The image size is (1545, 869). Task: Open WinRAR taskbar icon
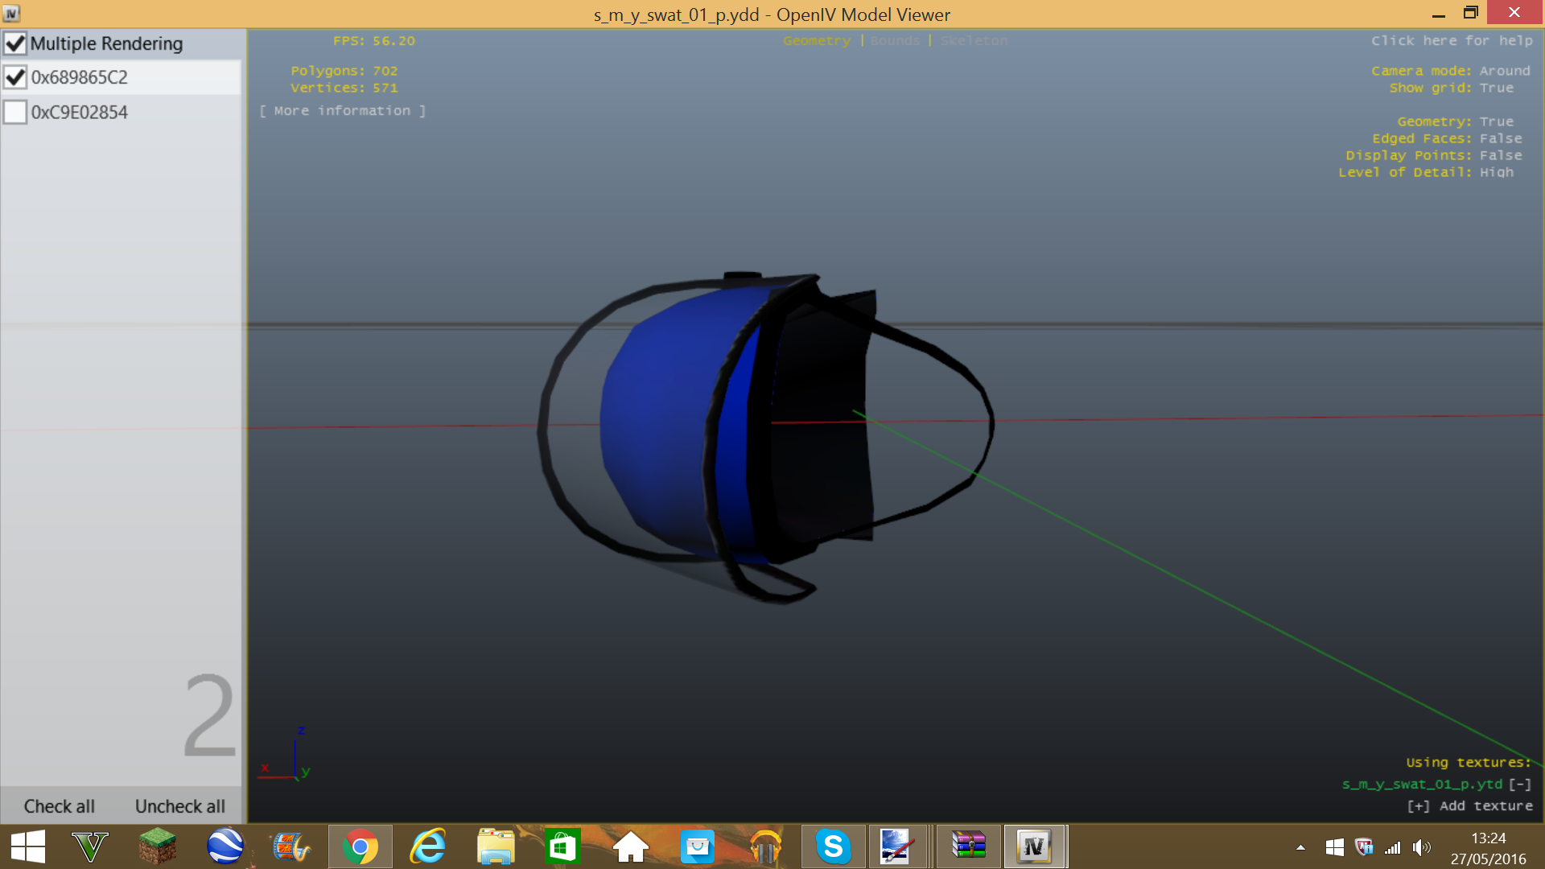pyautogui.click(x=968, y=846)
